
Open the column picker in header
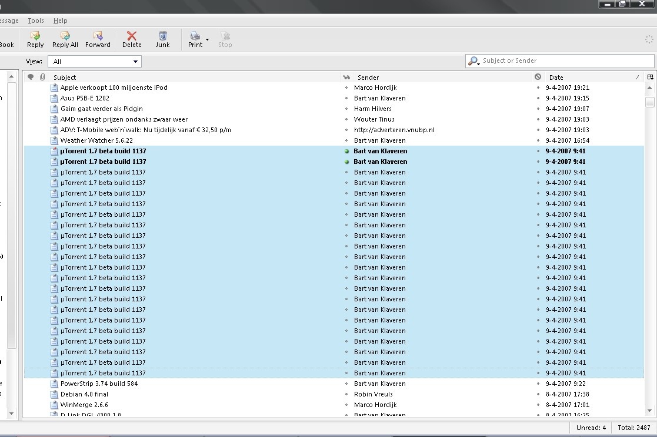650,77
